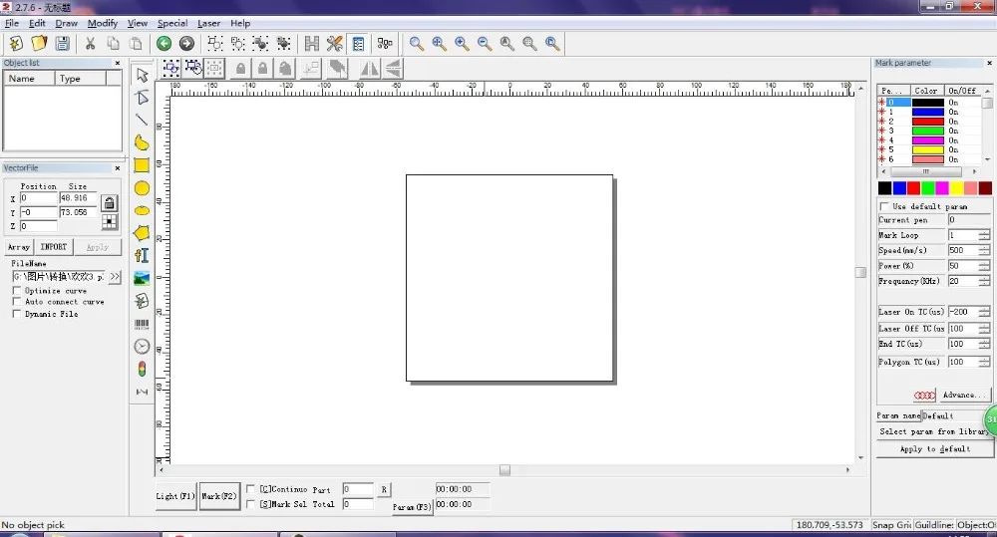Enable the Auto connect curve checkbox
Viewport: 997px width, 537px height.
(17, 302)
